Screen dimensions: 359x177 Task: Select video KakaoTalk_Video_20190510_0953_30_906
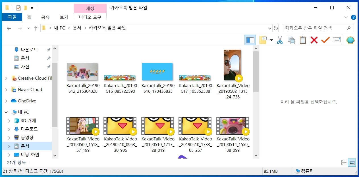120,126
